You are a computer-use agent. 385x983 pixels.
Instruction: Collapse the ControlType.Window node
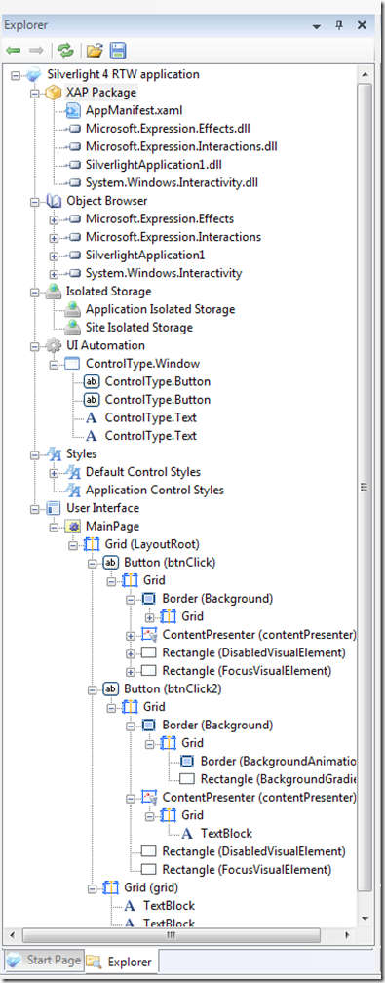[54, 364]
